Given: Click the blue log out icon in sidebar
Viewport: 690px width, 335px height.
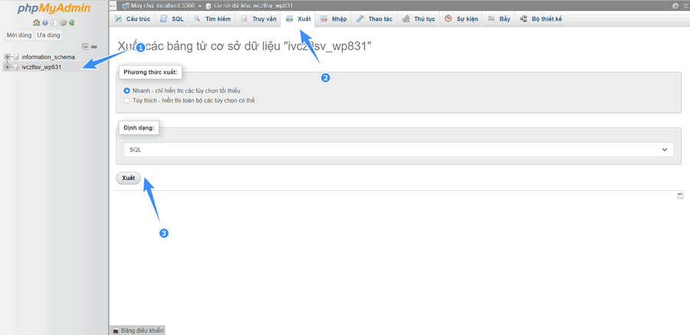Looking at the screenshot, I should 45,22.
